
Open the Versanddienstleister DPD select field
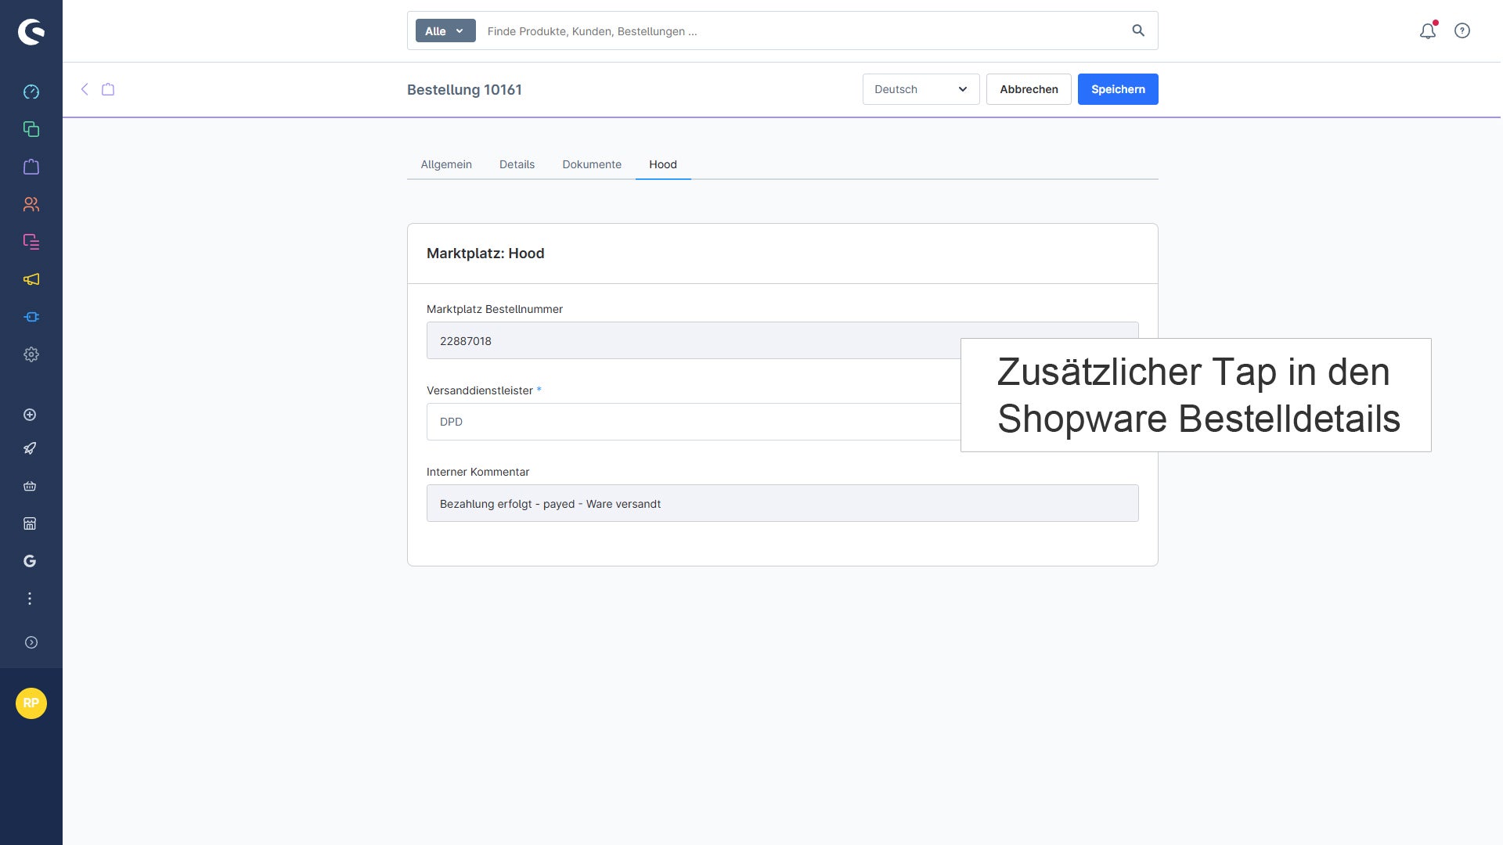694,422
